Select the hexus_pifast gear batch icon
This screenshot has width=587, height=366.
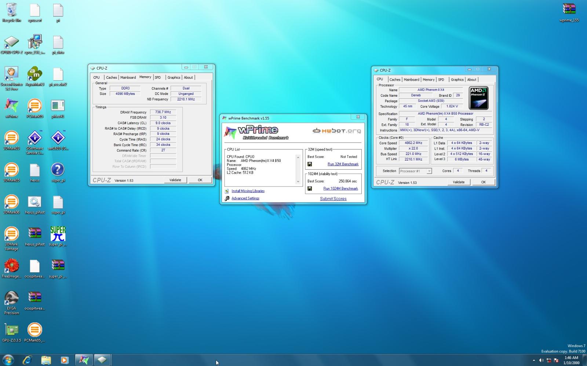pyautogui.click(x=34, y=204)
